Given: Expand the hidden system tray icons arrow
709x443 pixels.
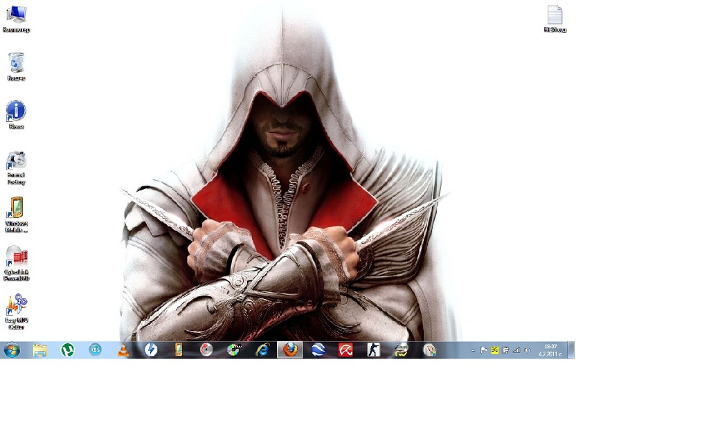Looking at the screenshot, I should (473, 351).
